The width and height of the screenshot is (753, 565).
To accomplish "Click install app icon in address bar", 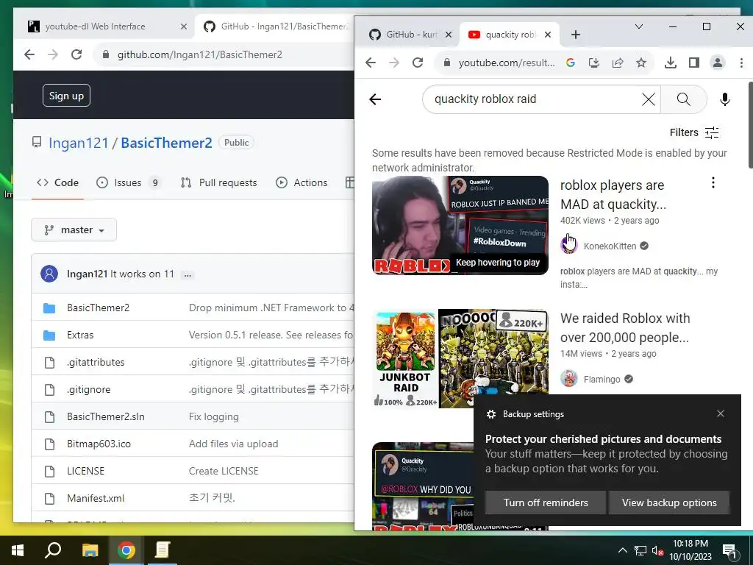I will [594, 63].
